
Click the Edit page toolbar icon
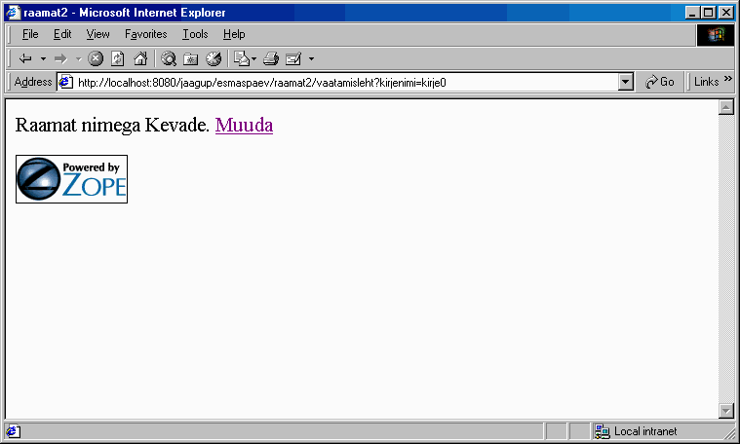coord(293,58)
